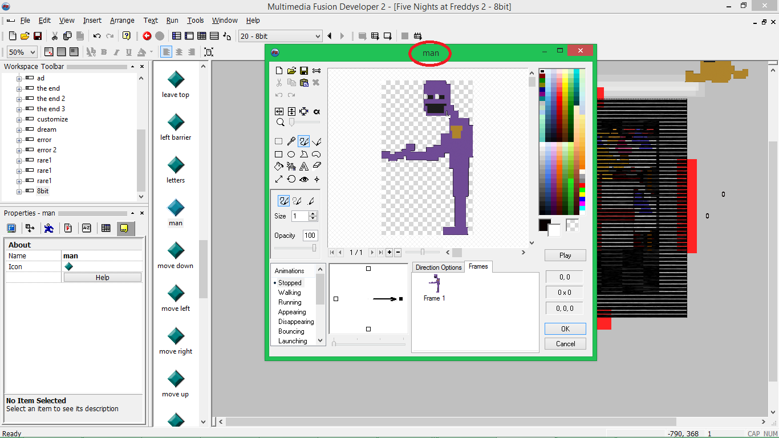Switch to the Frames tab
The image size is (779, 438).
pyautogui.click(x=478, y=266)
